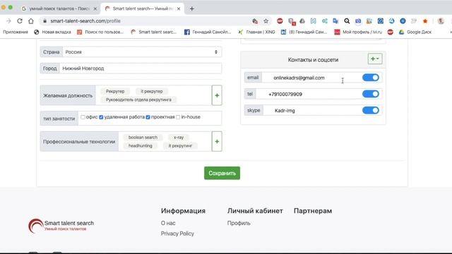Open the add contact plus dropdown
Screen dimensions: 452x254
(375, 59)
